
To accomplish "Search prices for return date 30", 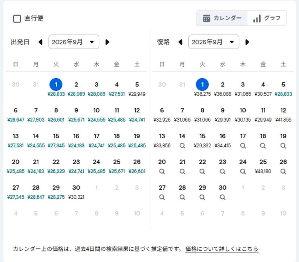I will coord(223,197).
